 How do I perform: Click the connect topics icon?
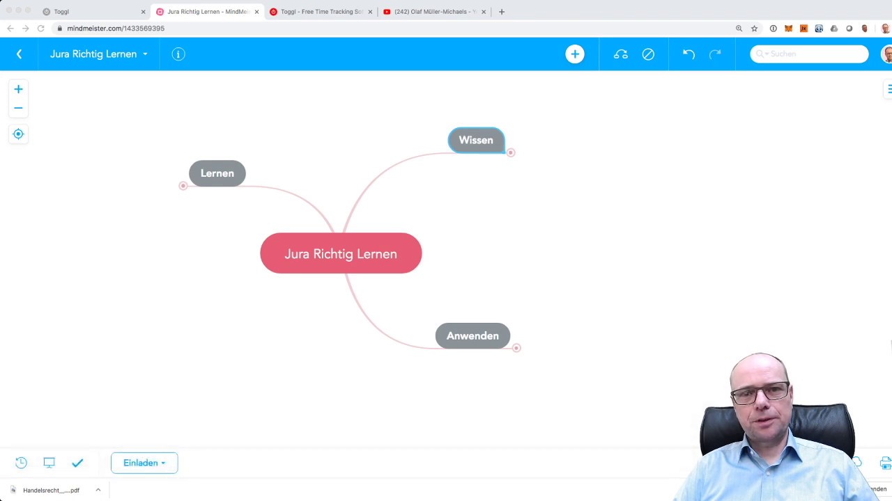[621, 54]
